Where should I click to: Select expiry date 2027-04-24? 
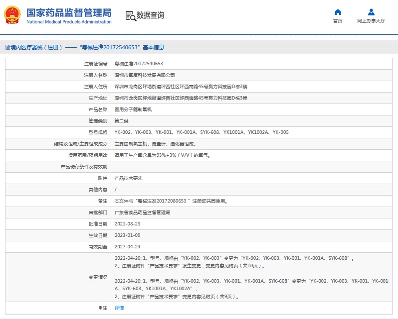[127, 247]
